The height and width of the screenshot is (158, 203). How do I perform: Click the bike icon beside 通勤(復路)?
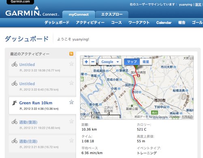coord(15,122)
